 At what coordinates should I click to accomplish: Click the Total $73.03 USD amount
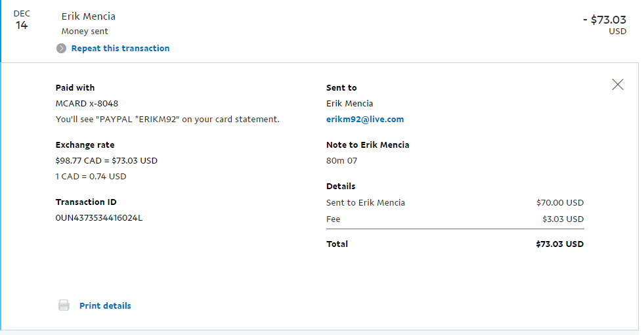tap(559, 244)
